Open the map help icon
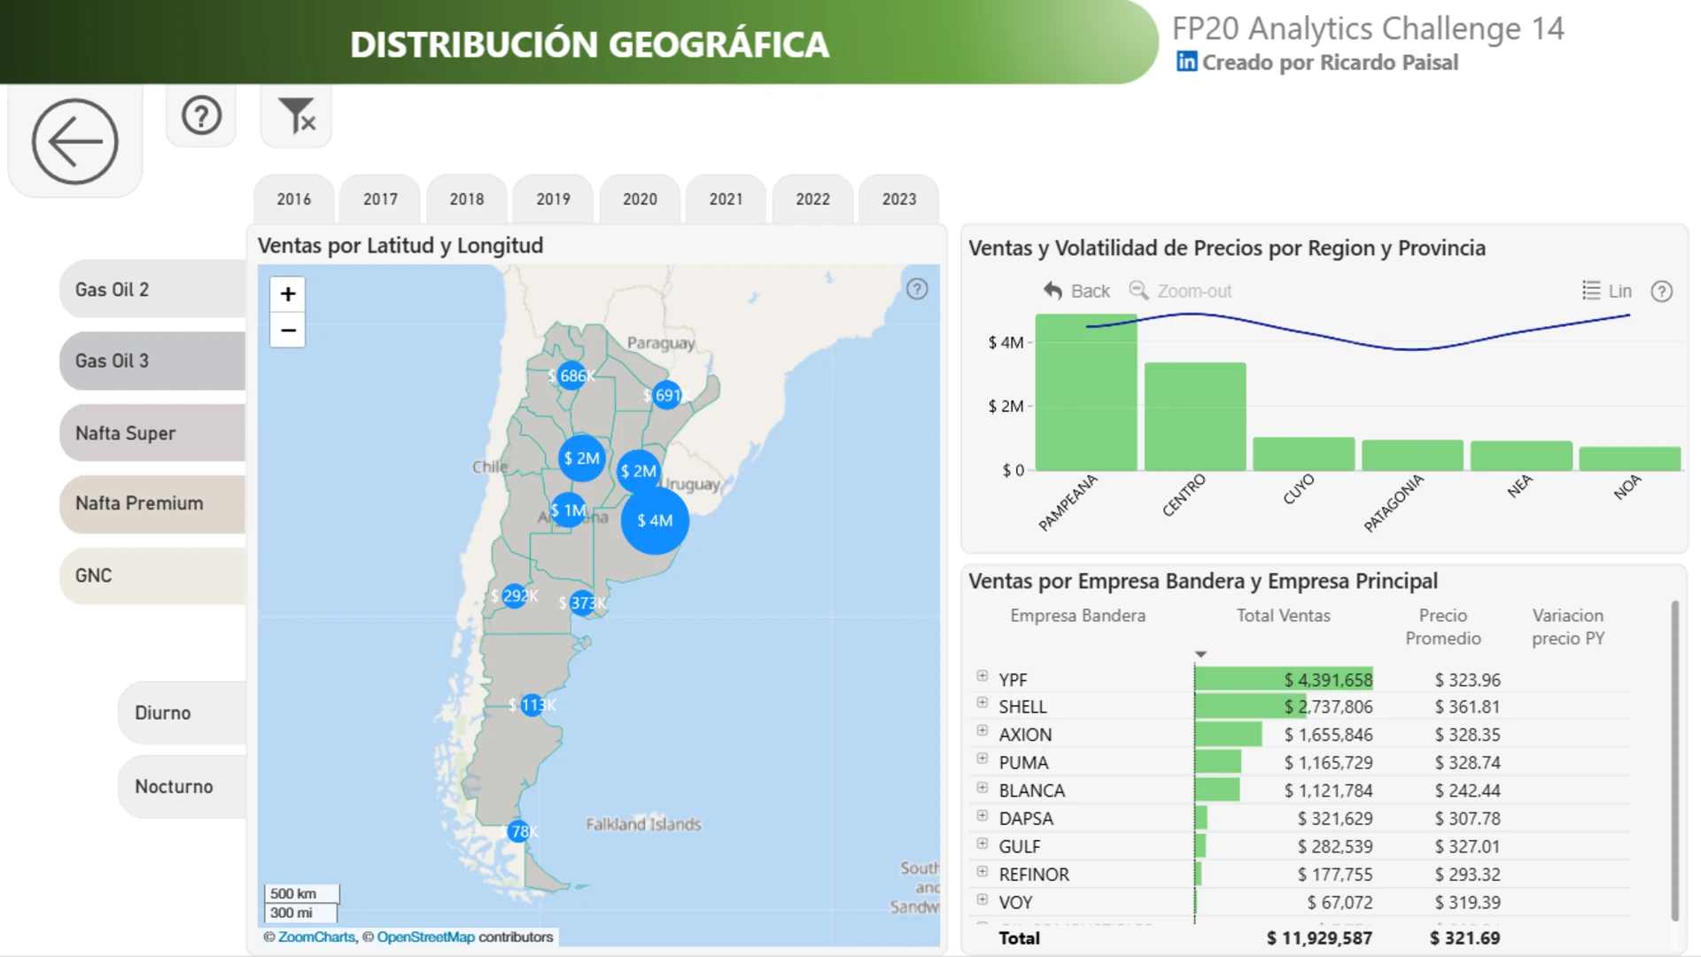 [917, 289]
